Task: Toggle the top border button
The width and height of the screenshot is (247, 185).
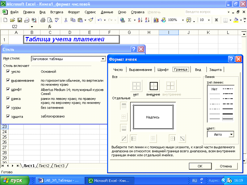Action: [124, 106]
